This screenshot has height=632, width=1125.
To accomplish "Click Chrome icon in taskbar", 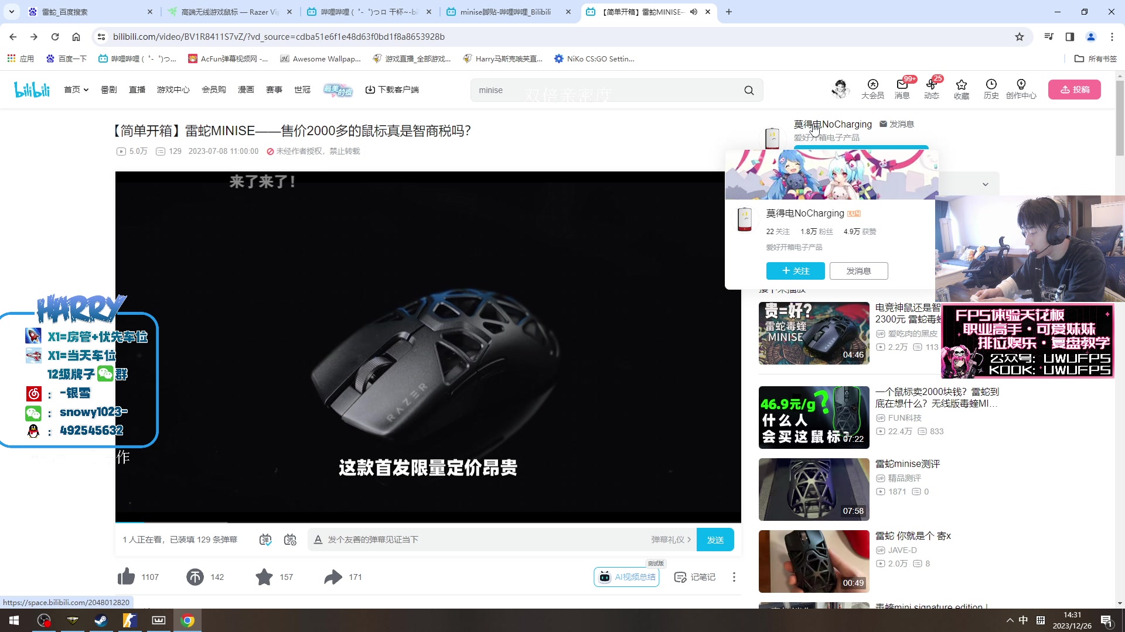I will click(x=187, y=620).
